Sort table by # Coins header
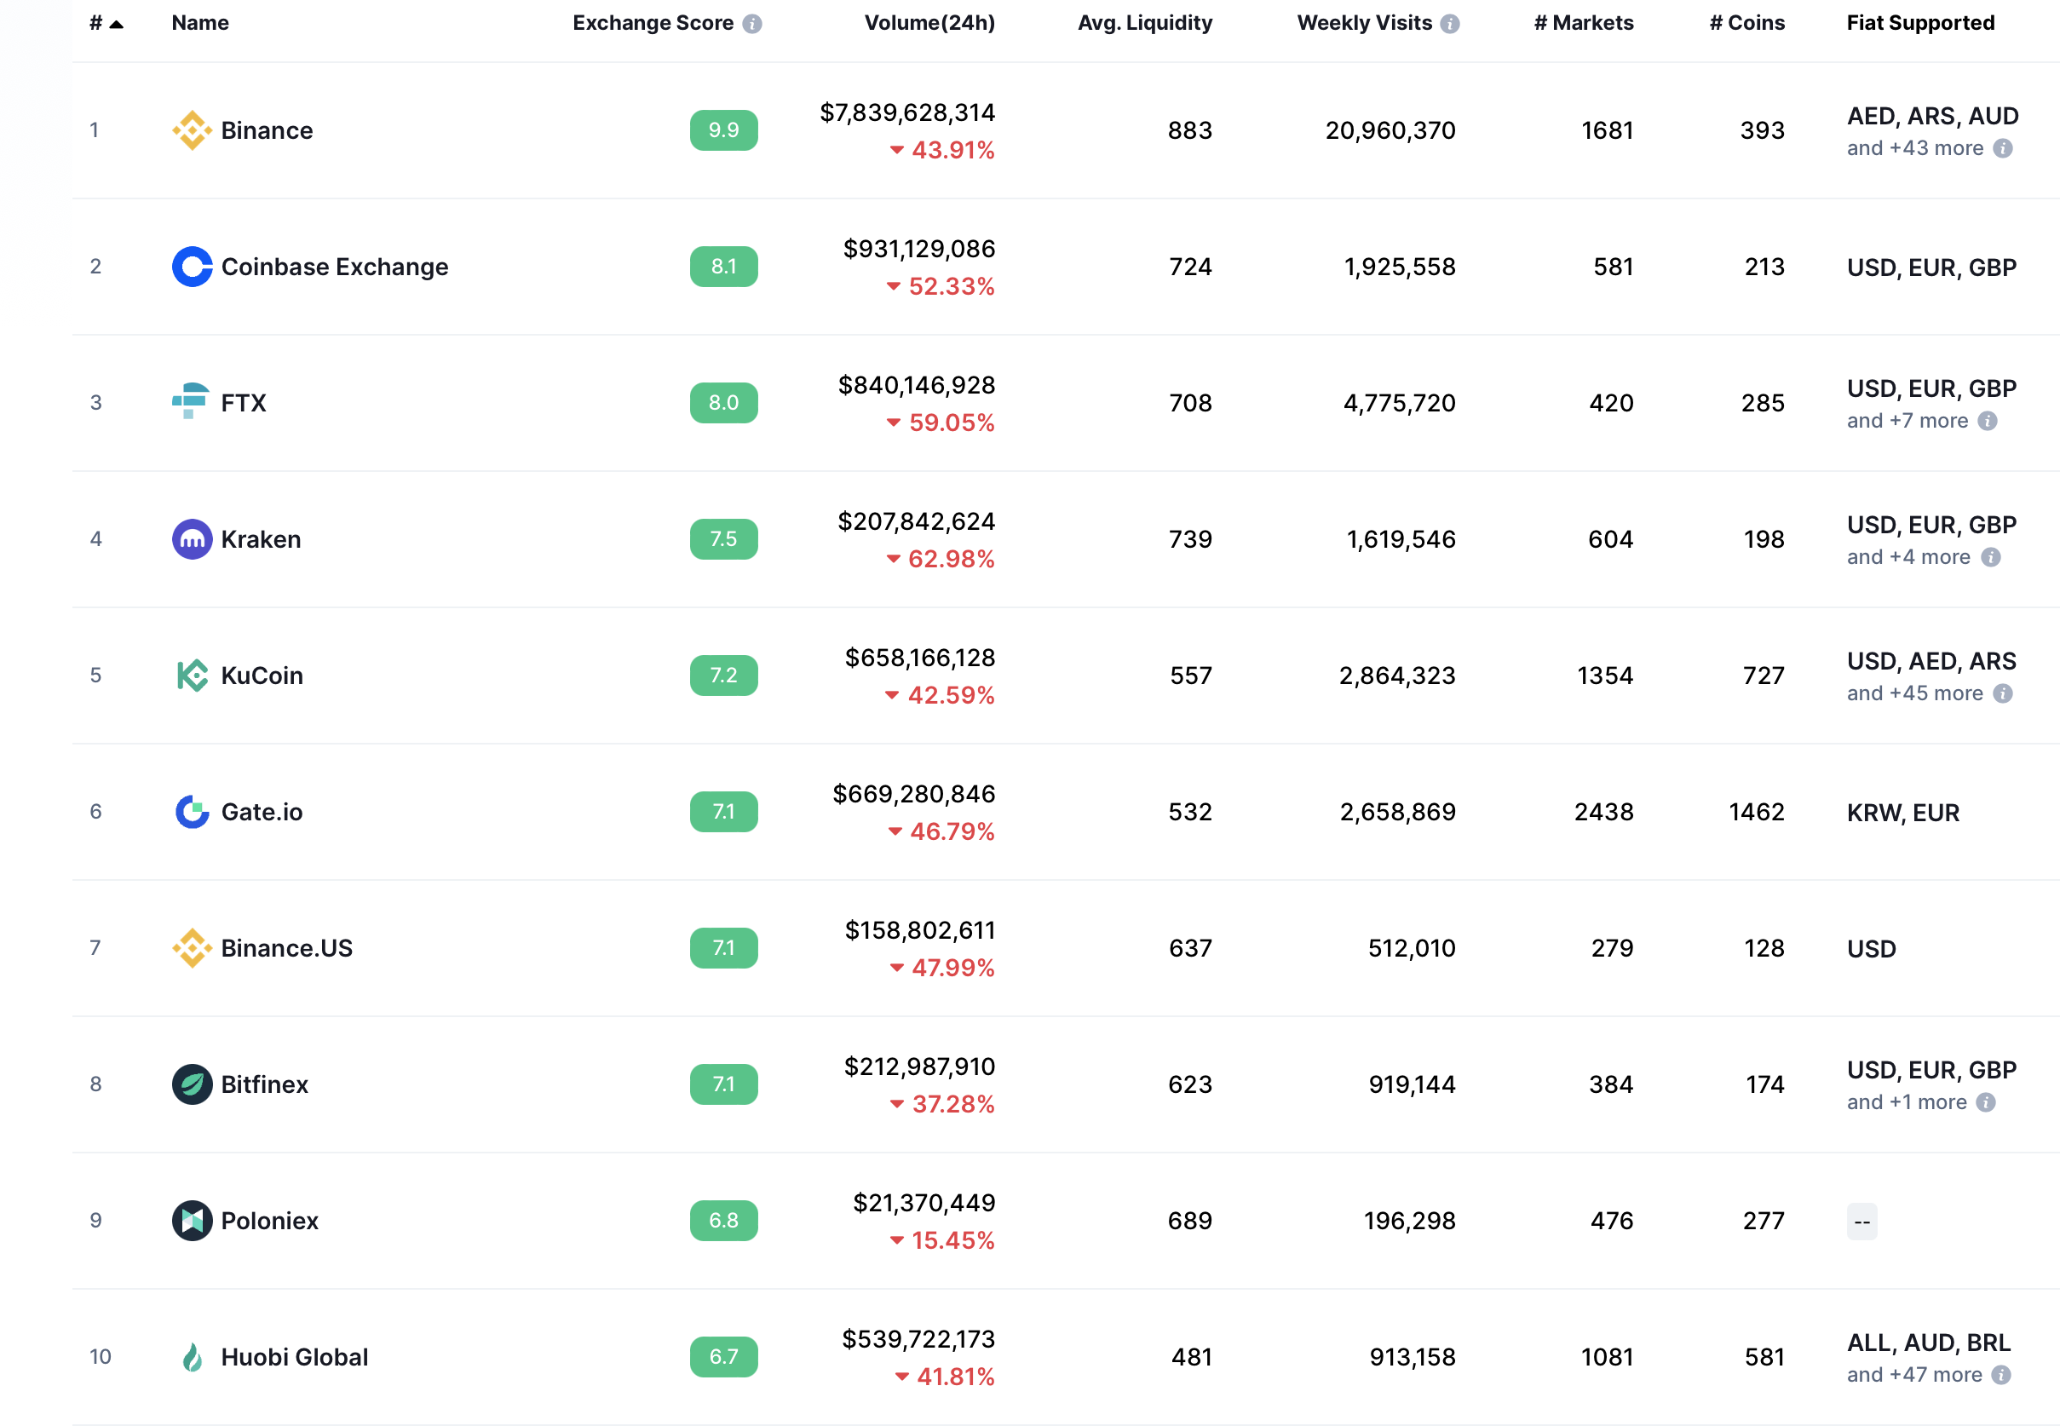This screenshot has width=2060, height=1426. [x=1746, y=23]
